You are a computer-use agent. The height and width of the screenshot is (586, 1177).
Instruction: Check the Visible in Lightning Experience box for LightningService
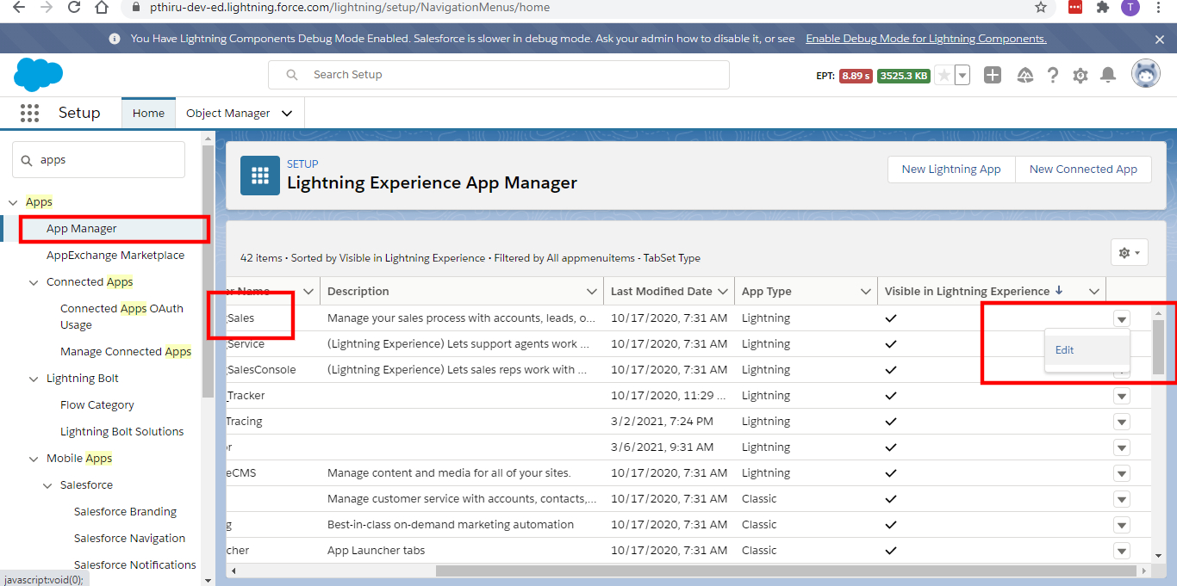[891, 343]
